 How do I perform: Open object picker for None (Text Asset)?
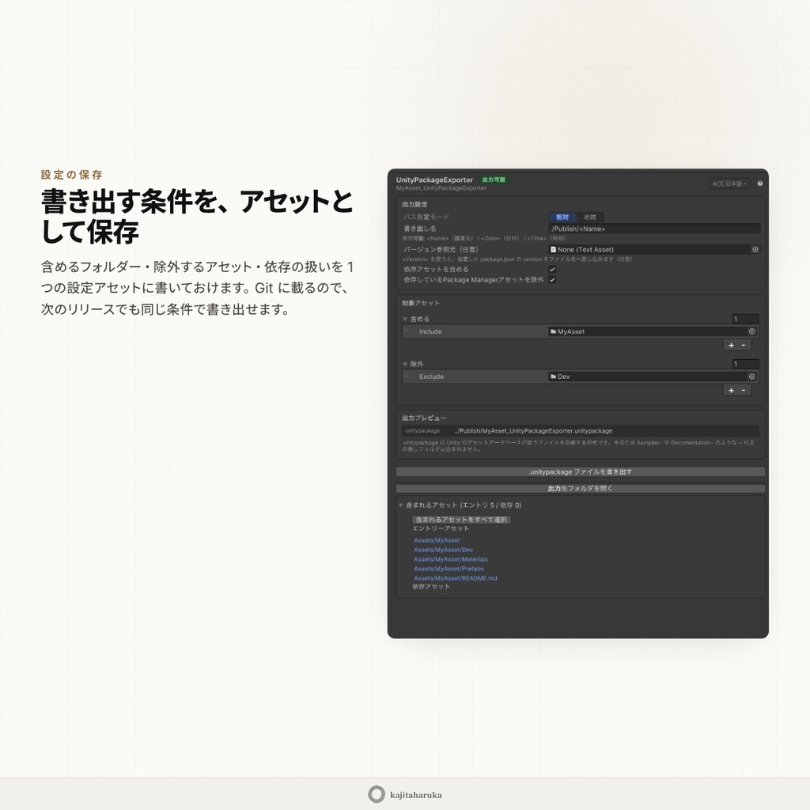pos(755,249)
